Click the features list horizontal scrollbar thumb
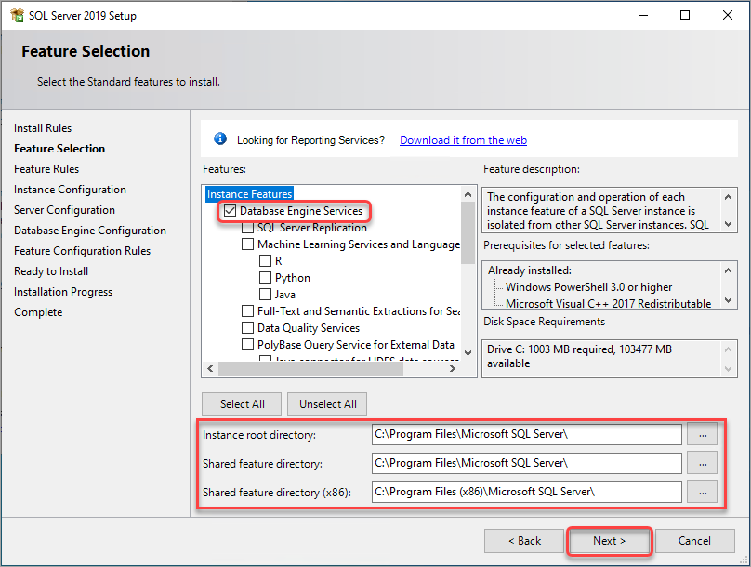Viewport: 751px width, 567px height. coord(310,368)
